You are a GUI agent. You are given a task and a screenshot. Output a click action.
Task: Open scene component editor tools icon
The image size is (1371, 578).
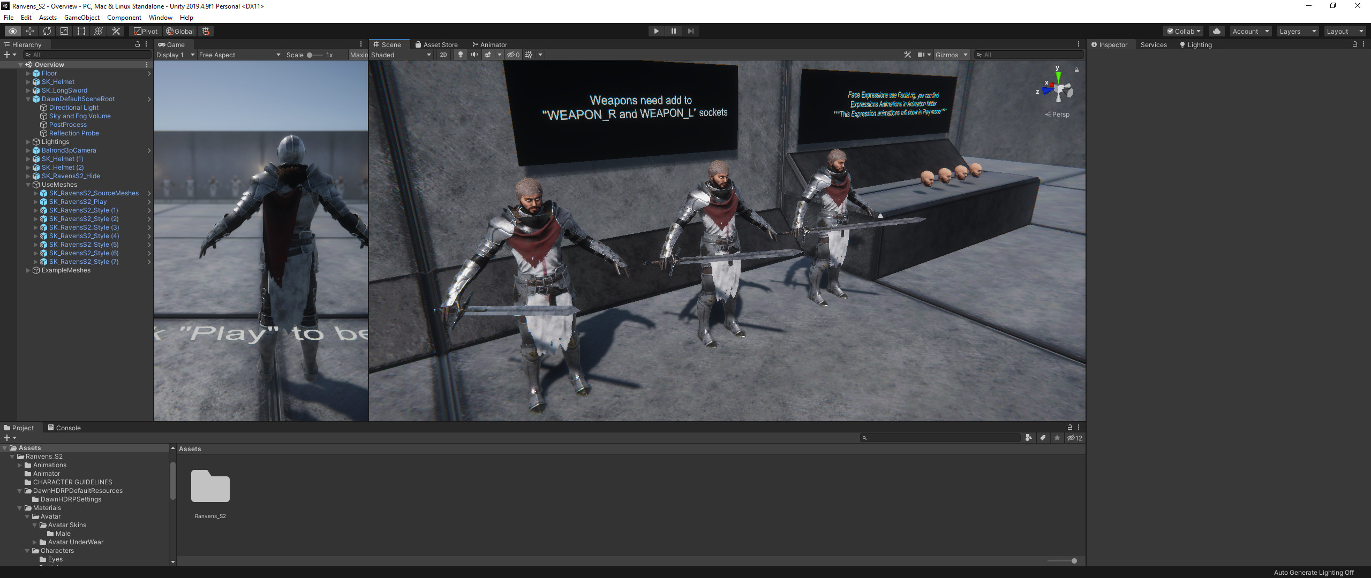click(x=907, y=55)
